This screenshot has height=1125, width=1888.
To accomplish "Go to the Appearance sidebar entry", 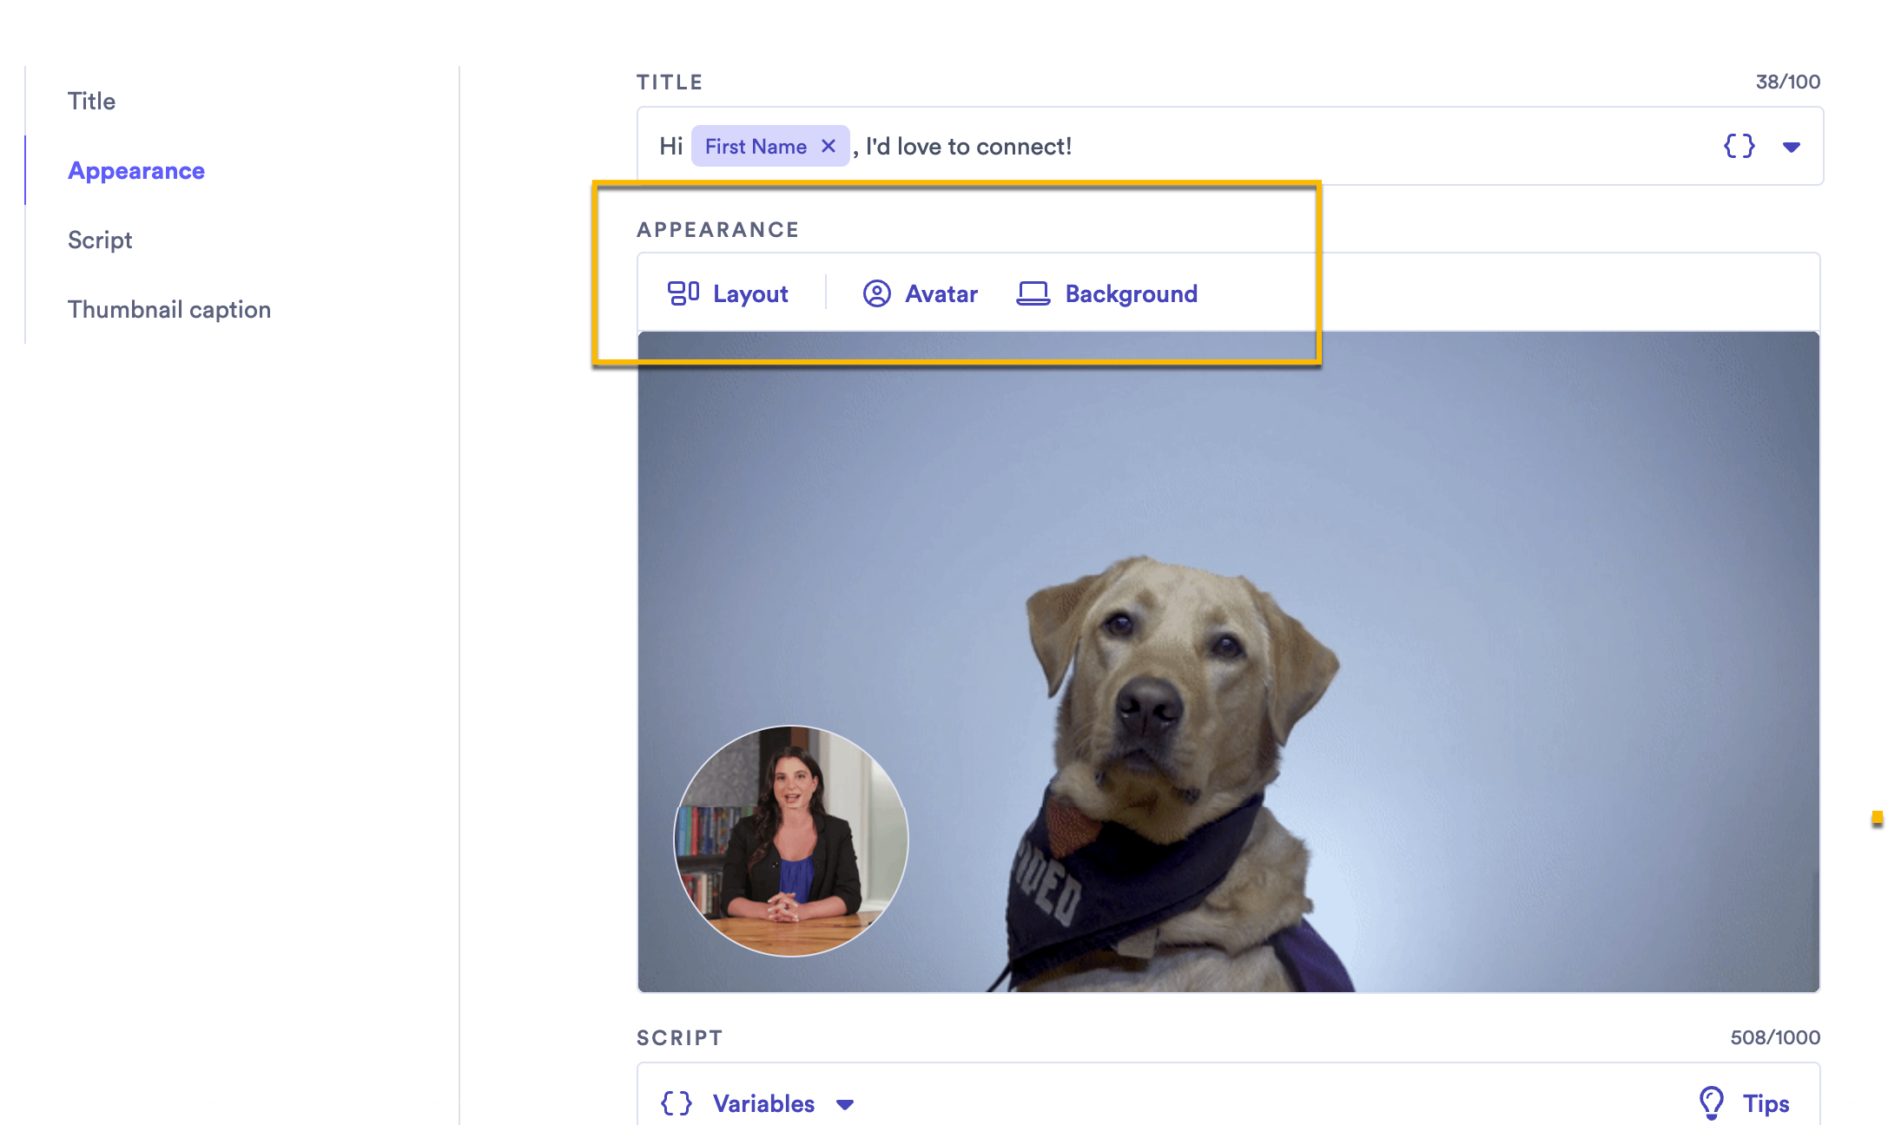I will coord(136,170).
